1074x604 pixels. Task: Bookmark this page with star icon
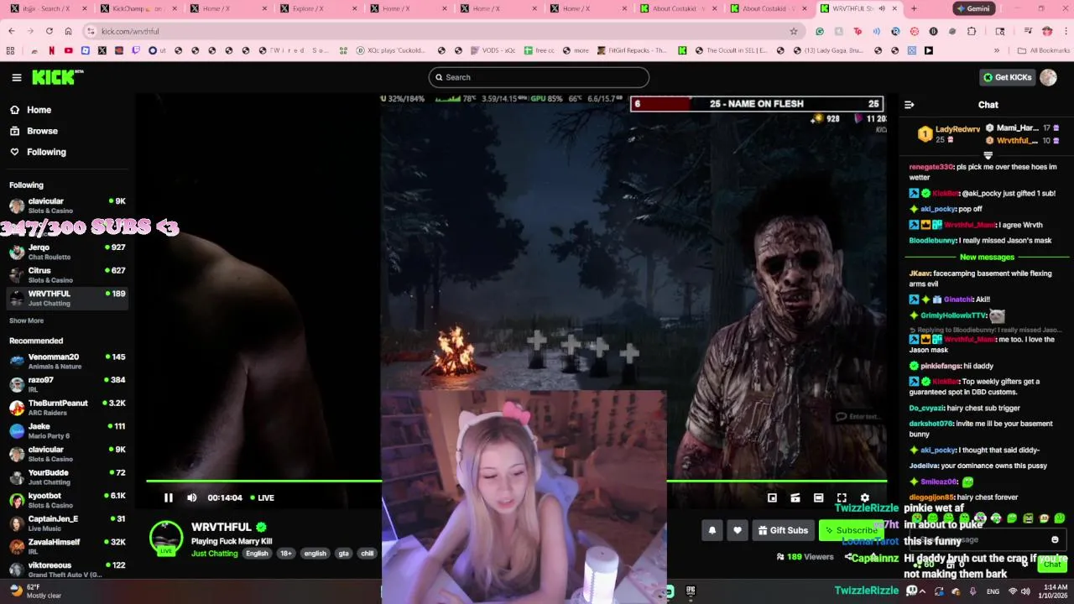point(794,31)
